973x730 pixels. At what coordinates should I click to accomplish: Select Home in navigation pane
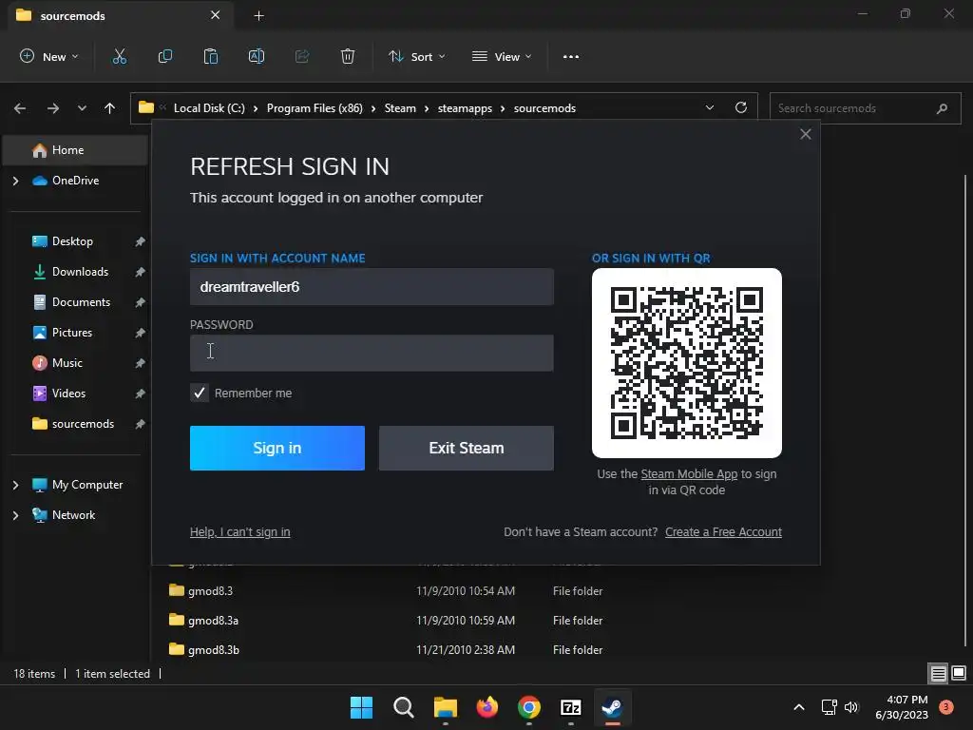pos(75,150)
